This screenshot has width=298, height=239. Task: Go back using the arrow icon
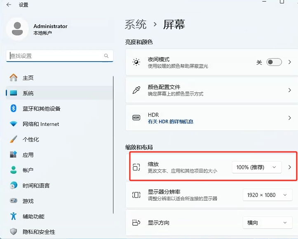(x=9, y=5)
